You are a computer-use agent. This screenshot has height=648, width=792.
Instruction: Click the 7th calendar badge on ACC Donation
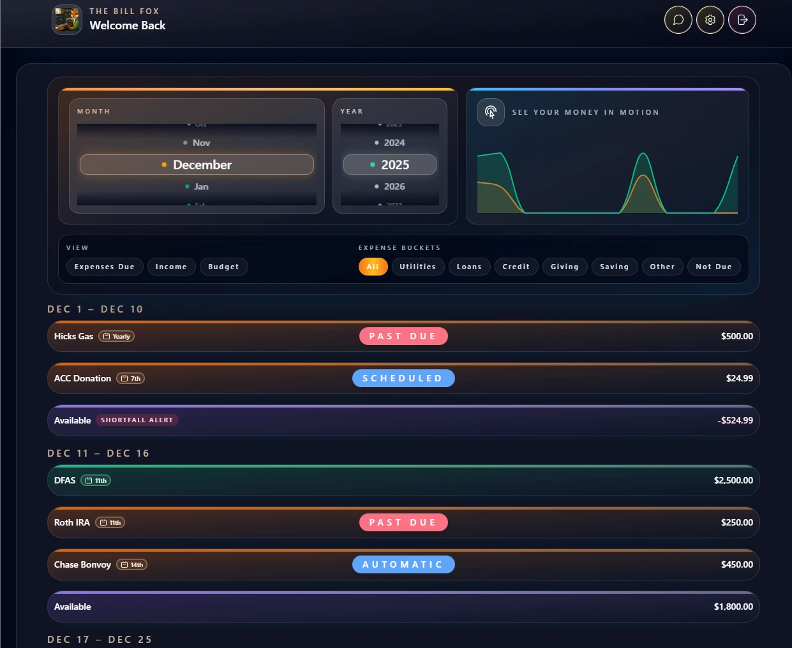[x=131, y=378]
